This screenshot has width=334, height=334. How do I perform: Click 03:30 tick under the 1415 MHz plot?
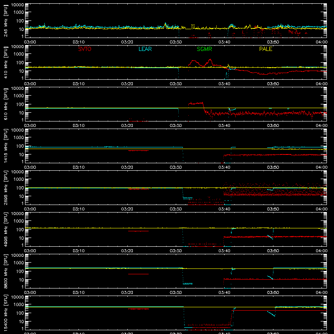pyautogui.click(x=176, y=167)
